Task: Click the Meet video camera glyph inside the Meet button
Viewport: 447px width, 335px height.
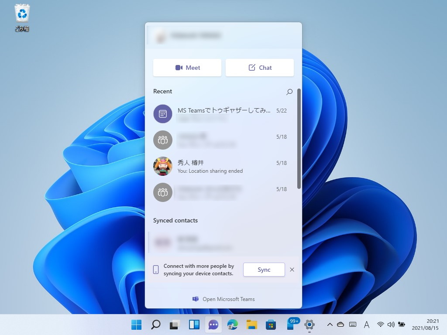Action: pos(179,68)
